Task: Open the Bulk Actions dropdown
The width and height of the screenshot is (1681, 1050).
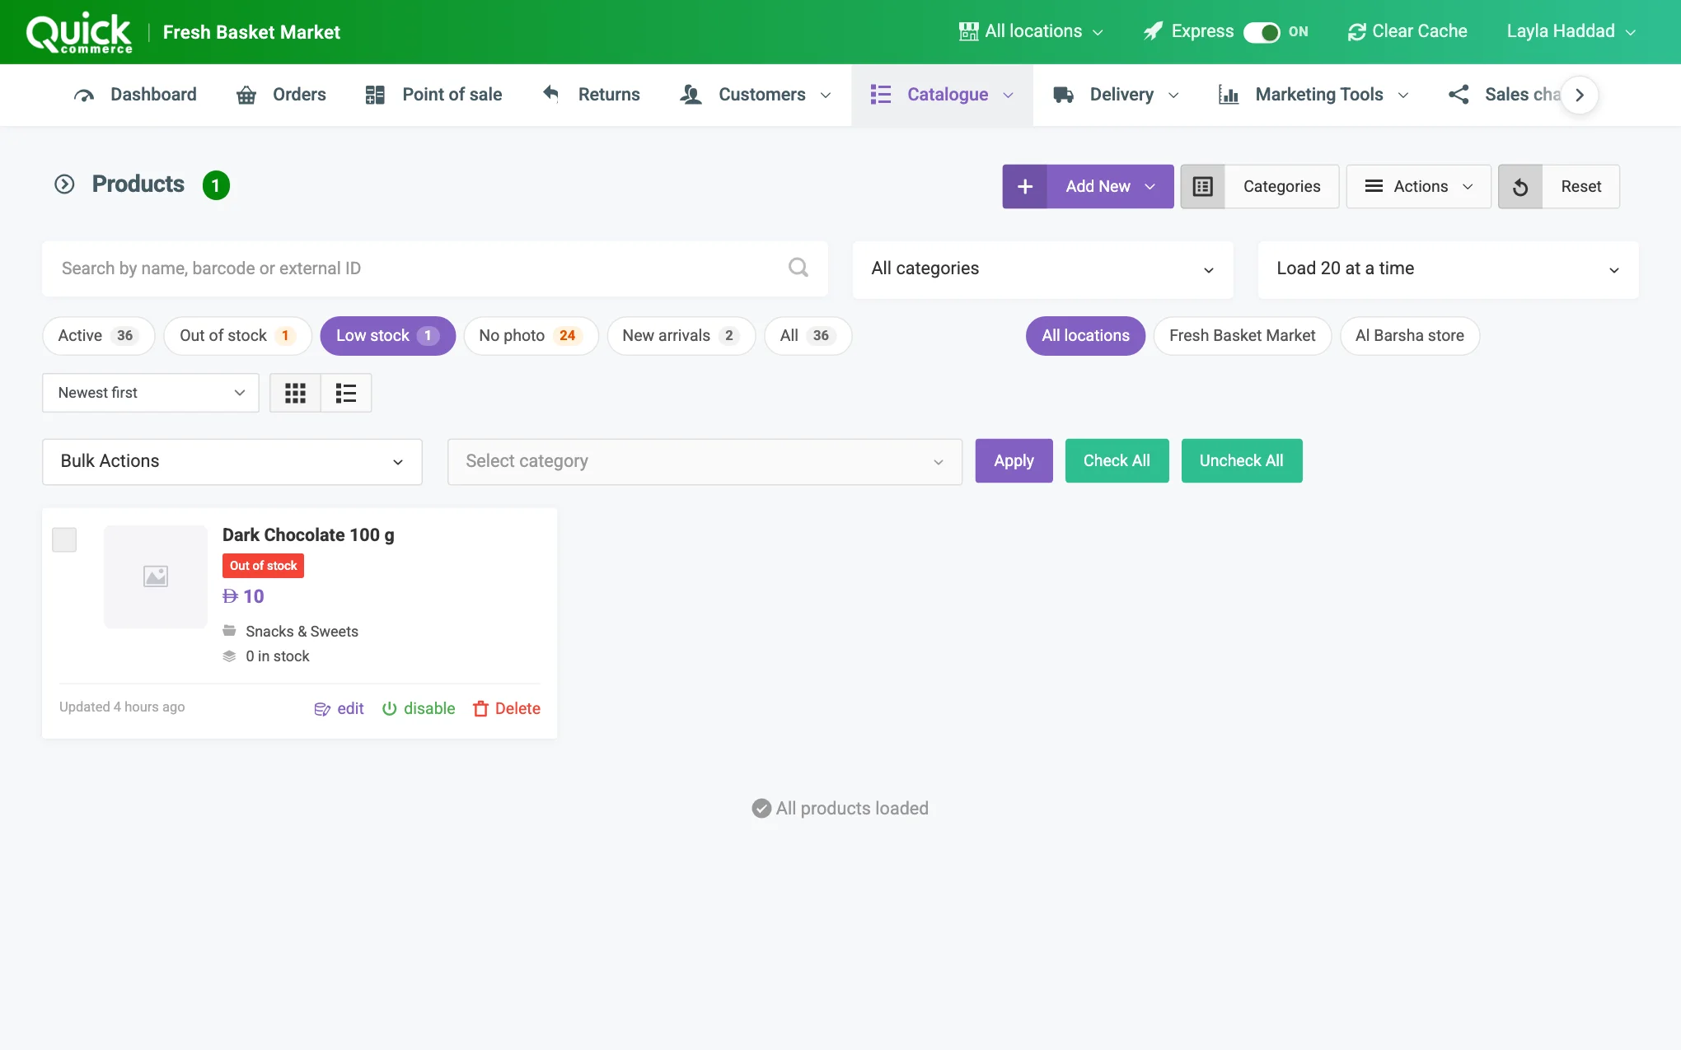Action: click(x=232, y=461)
